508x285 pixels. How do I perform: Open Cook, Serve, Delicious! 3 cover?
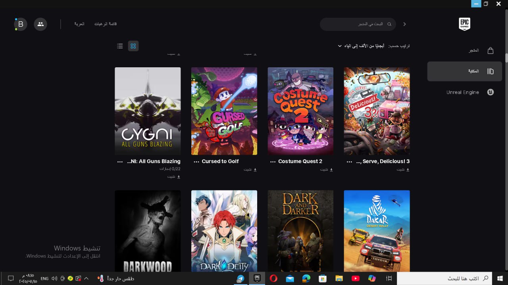click(377, 111)
